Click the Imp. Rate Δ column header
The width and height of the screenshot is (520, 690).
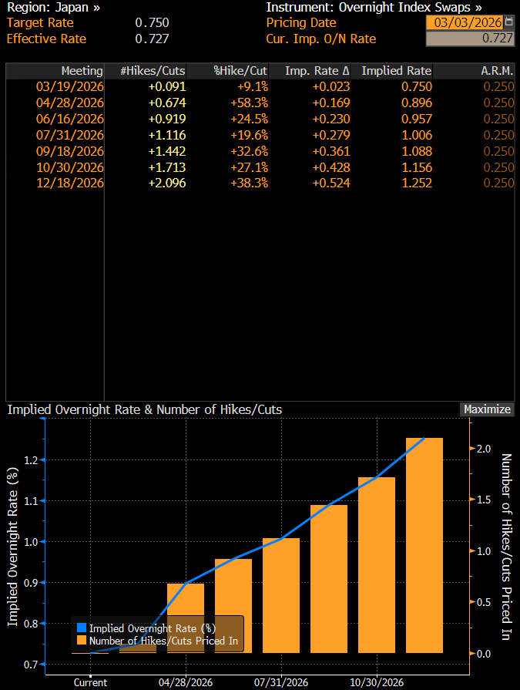tap(317, 71)
